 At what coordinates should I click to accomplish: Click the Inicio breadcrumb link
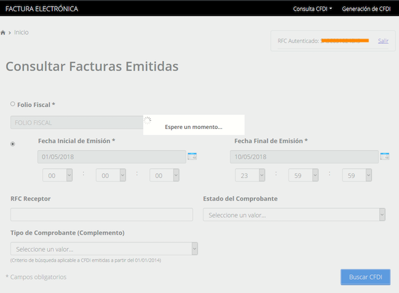coord(21,33)
